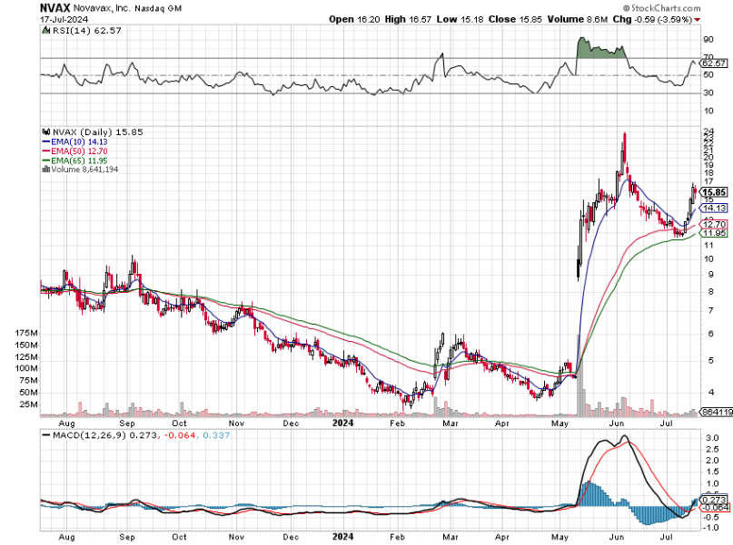Click the volume bars icon in the legend
The image size is (733, 545).
pos(45,170)
